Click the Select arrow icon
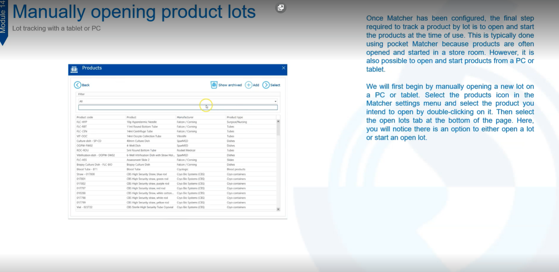The height and width of the screenshot is (272, 559). click(266, 85)
